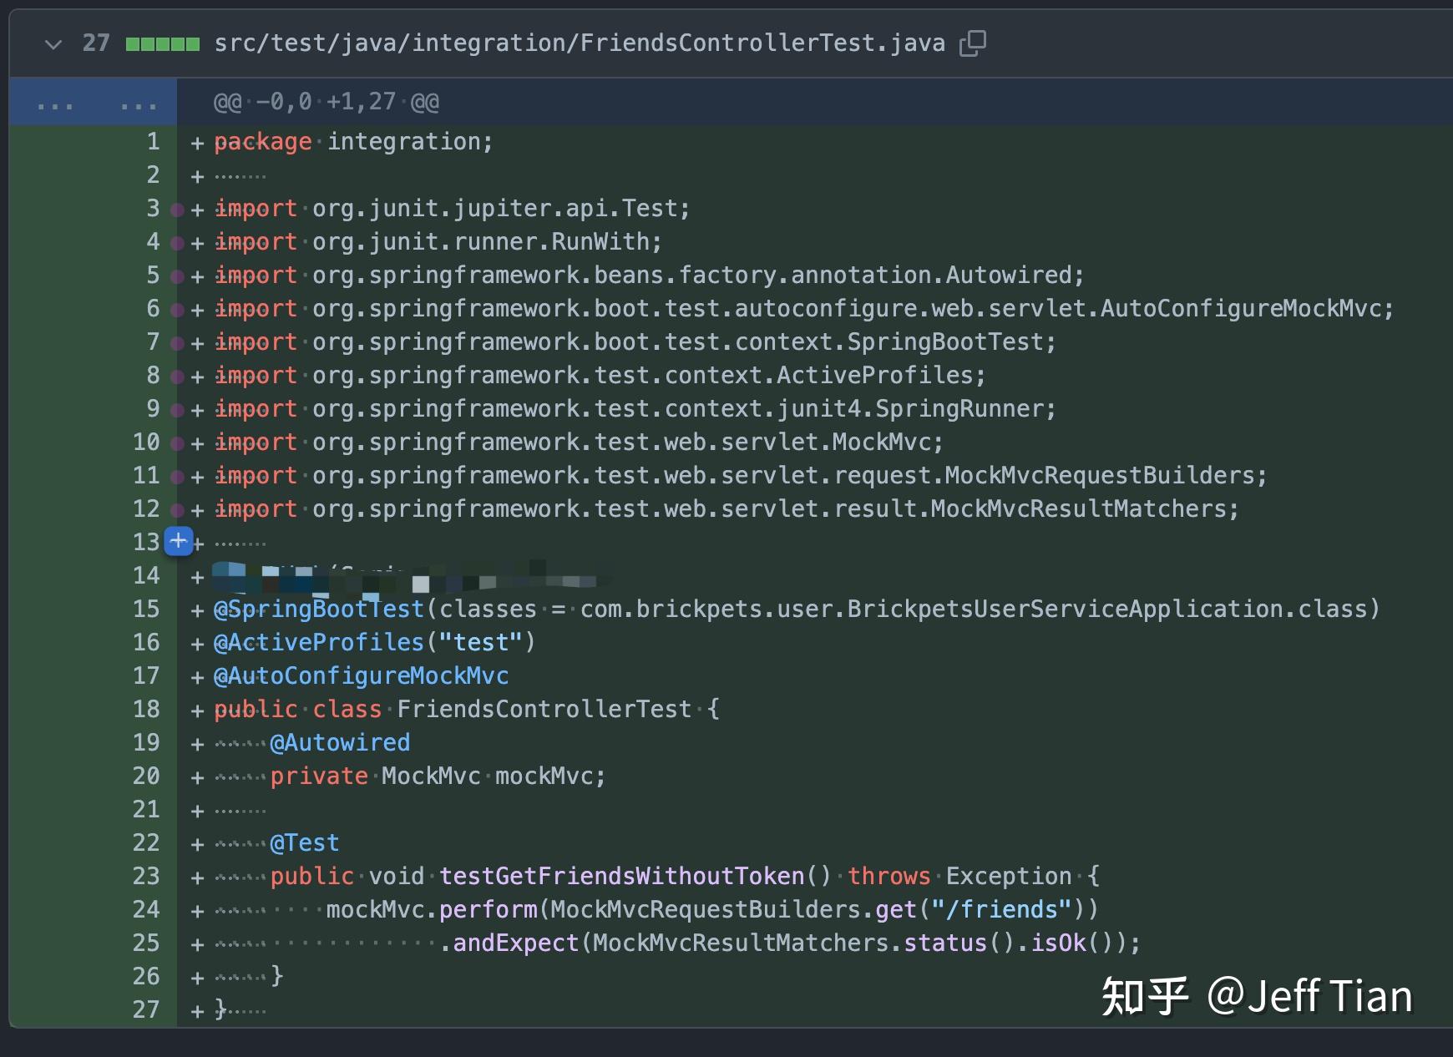Copy the file path using the copy icon

[x=971, y=43]
